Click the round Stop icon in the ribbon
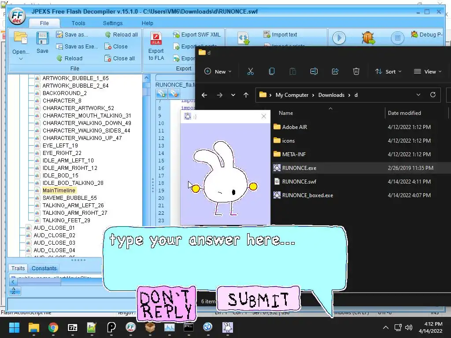 398,38
